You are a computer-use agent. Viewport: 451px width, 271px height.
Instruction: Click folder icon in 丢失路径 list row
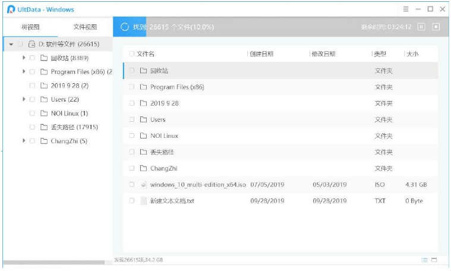143,152
